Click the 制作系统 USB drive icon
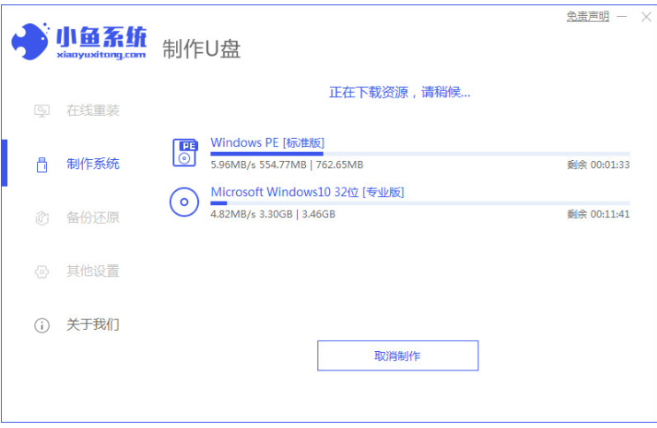The width and height of the screenshot is (657, 428). point(42,164)
